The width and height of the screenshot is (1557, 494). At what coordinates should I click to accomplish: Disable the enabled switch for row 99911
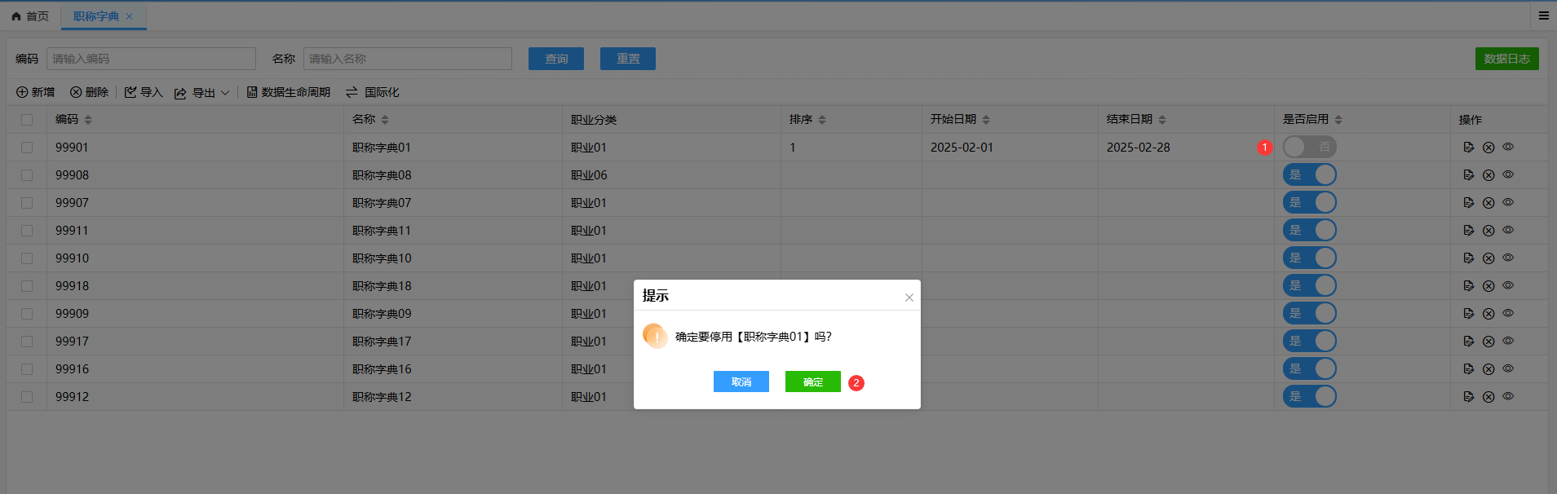pos(1309,230)
